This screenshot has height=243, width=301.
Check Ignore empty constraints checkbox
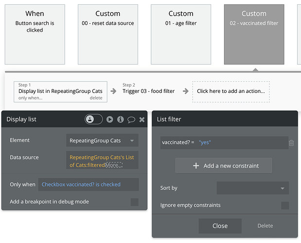tap(285, 205)
